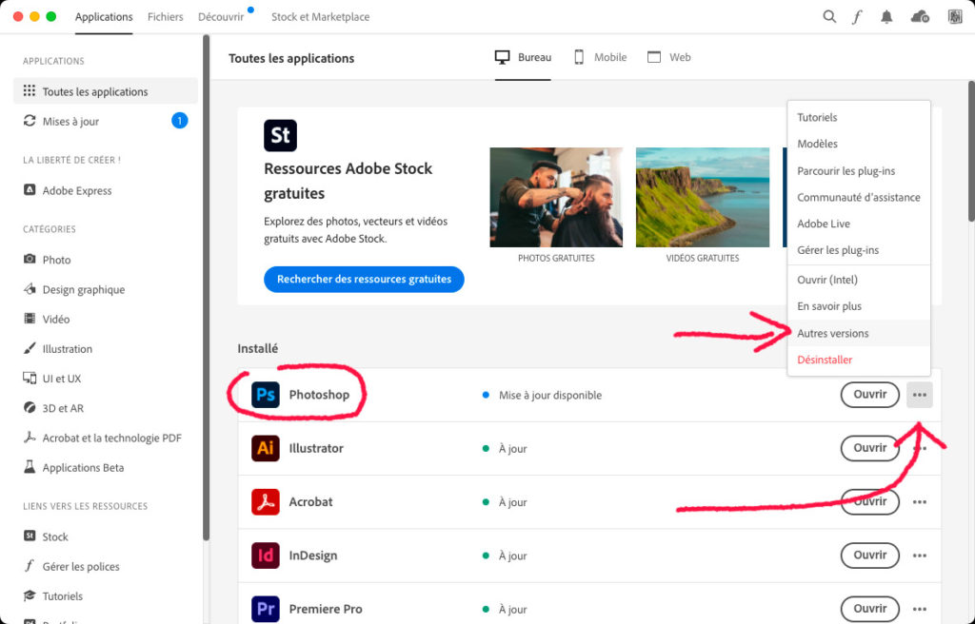Image resolution: width=975 pixels, height=624 pixels.
Task: Click Ouvrir button for Illustrator
Action: coord(870,448)
